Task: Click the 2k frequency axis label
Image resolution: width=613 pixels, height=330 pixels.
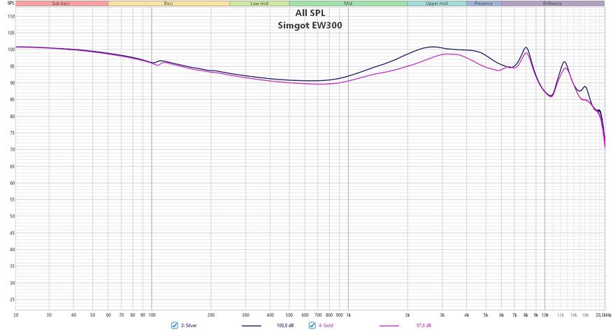Action: click(408, 315)
